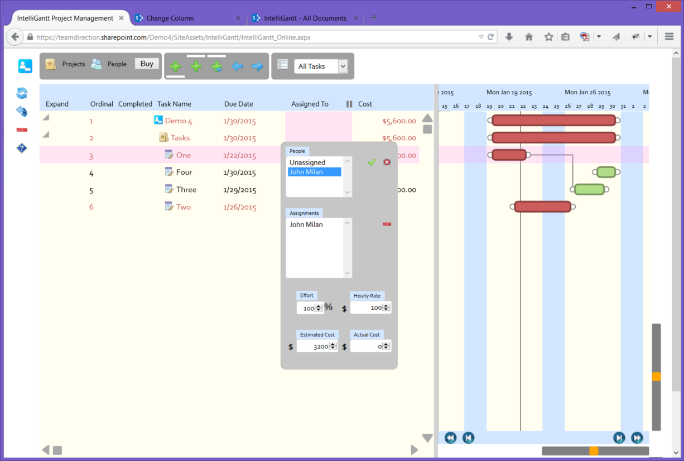Click the Gantt skip-to-start button
This screenshot has height=461, width=684.
[x=469, y=438]
